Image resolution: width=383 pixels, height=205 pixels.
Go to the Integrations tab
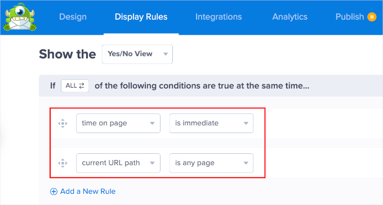click(x=219, y=17)
